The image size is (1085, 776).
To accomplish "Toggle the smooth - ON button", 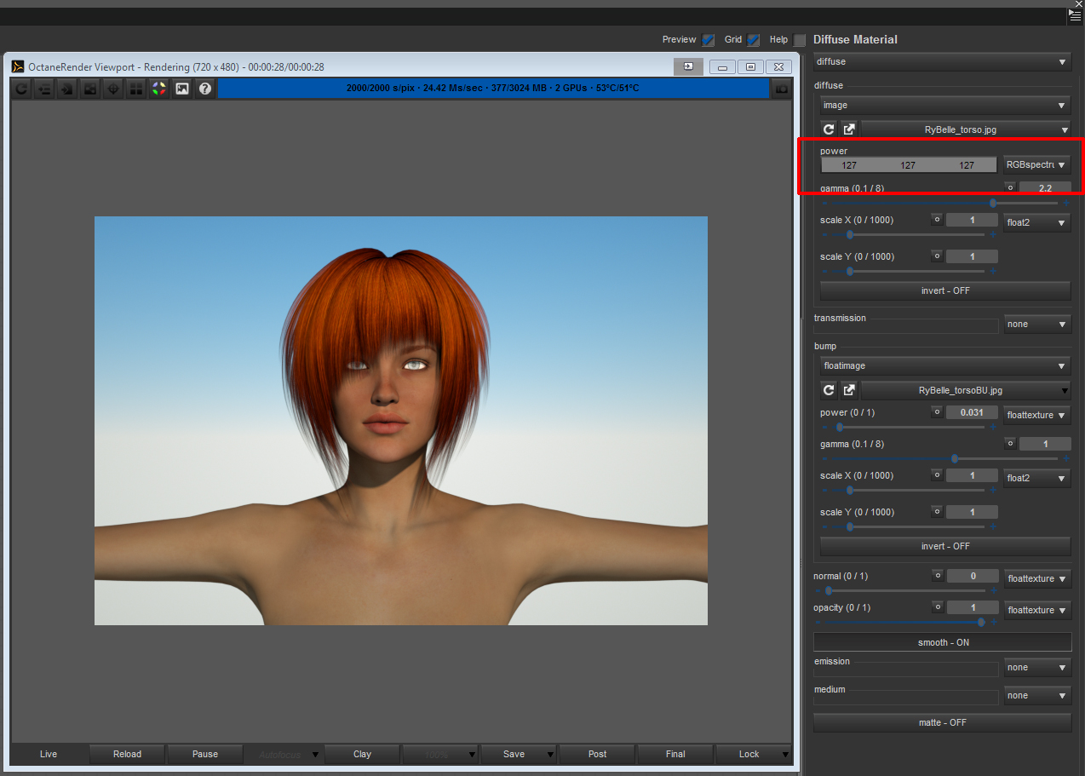I will [942, 642].
